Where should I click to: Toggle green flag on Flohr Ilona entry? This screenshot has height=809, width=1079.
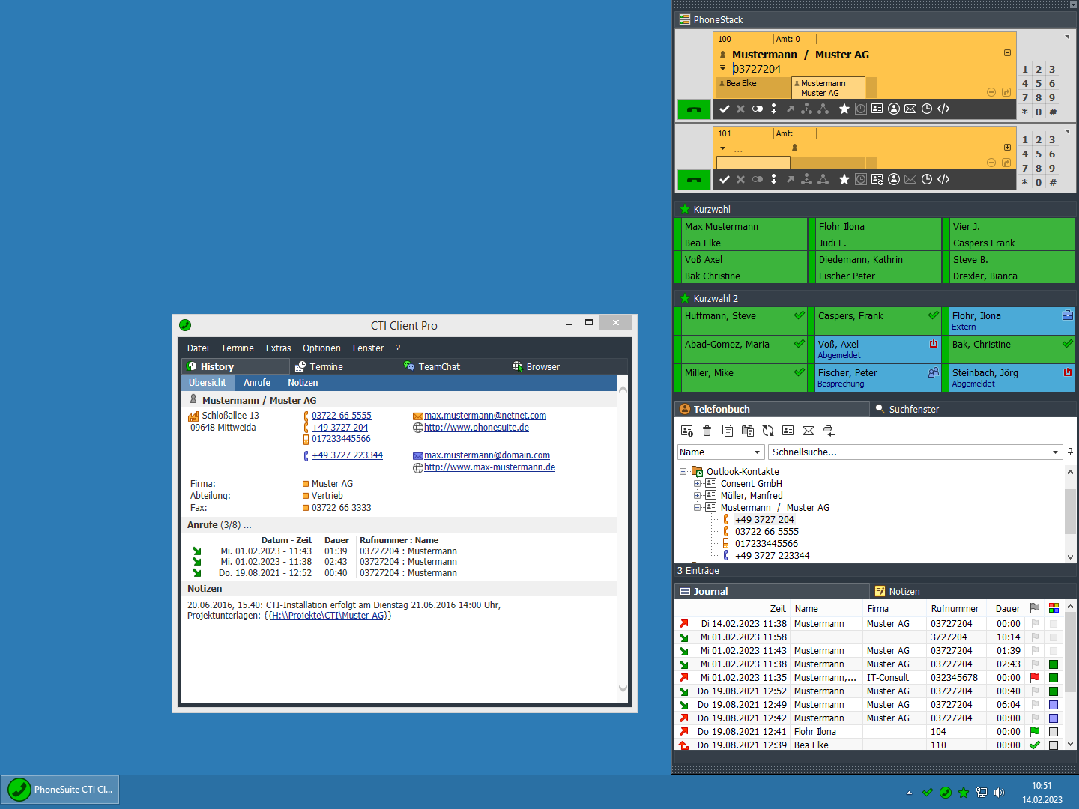1035,732
